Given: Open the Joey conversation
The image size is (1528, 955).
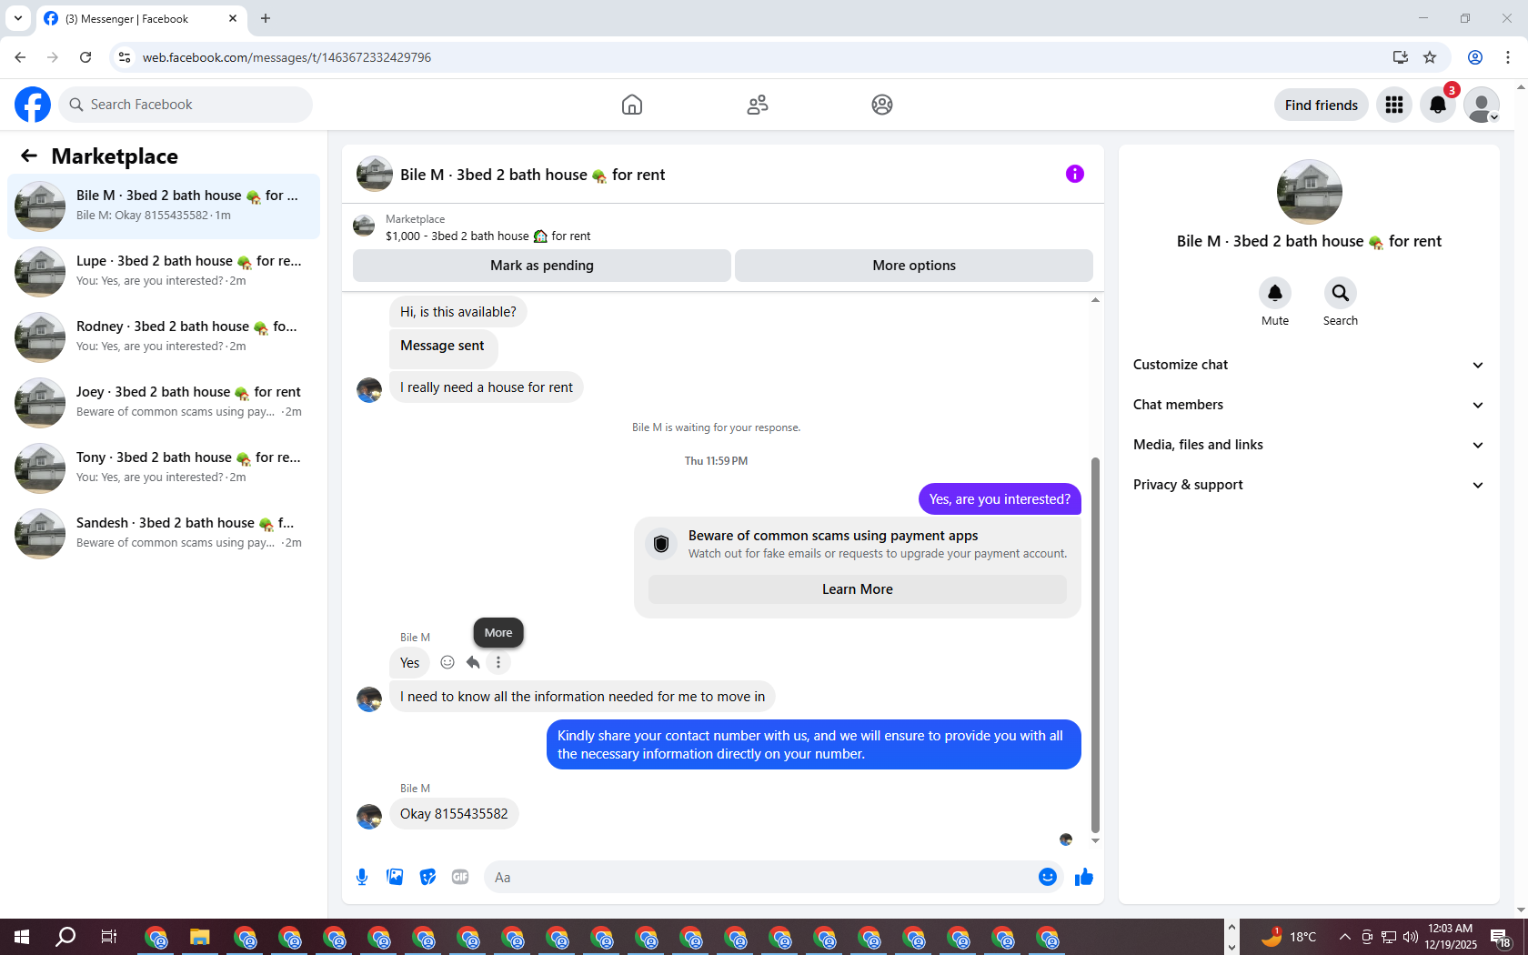Looking at the screenshot, I should 164,403.
